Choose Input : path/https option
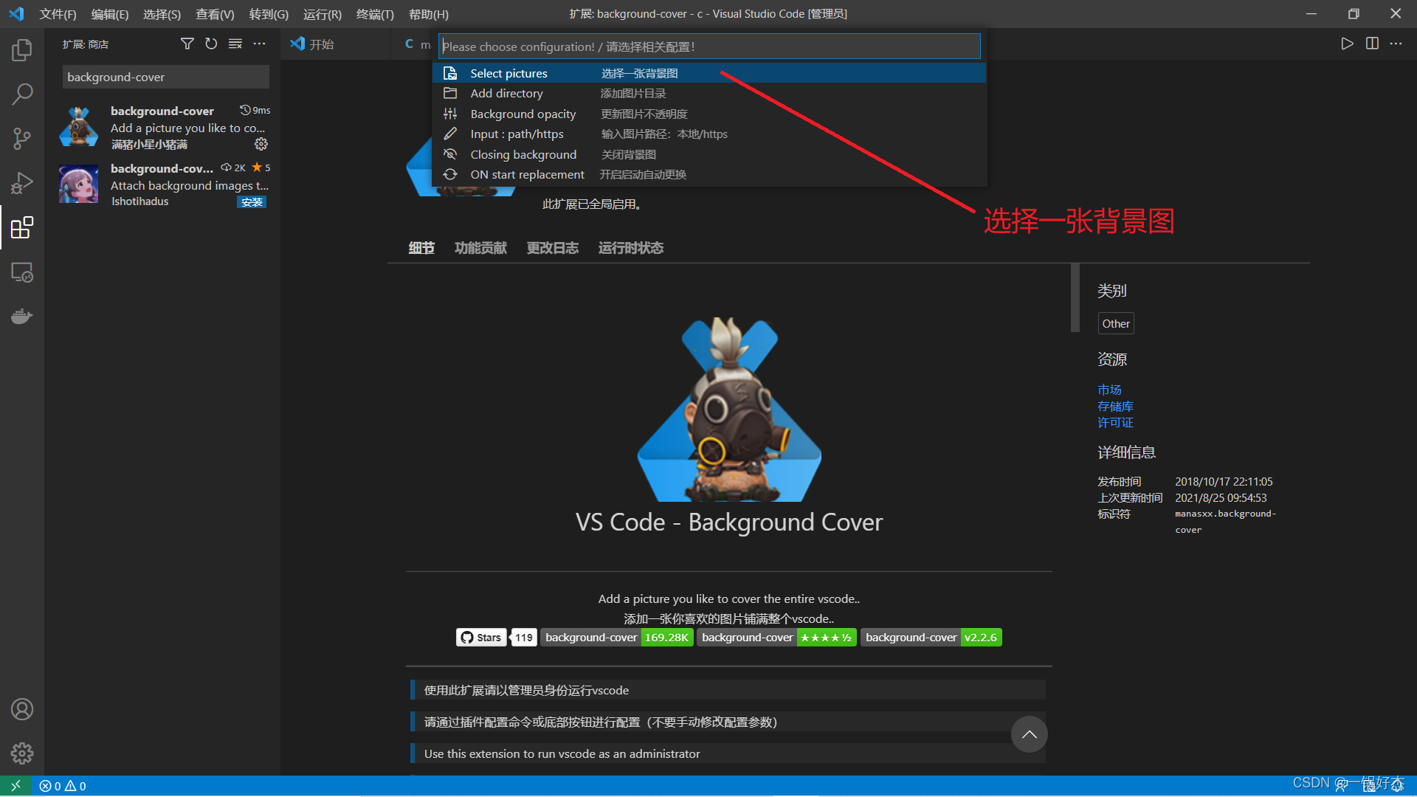1417x797 pixels. tap(709, 134)
